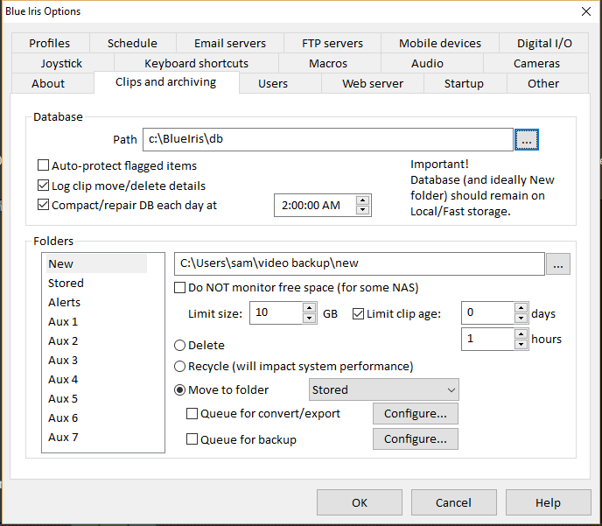Configure convert/export queue settings
602x526 pixels.
416,413
